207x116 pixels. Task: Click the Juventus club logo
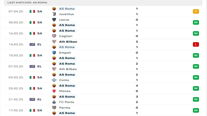pos(54,14)
